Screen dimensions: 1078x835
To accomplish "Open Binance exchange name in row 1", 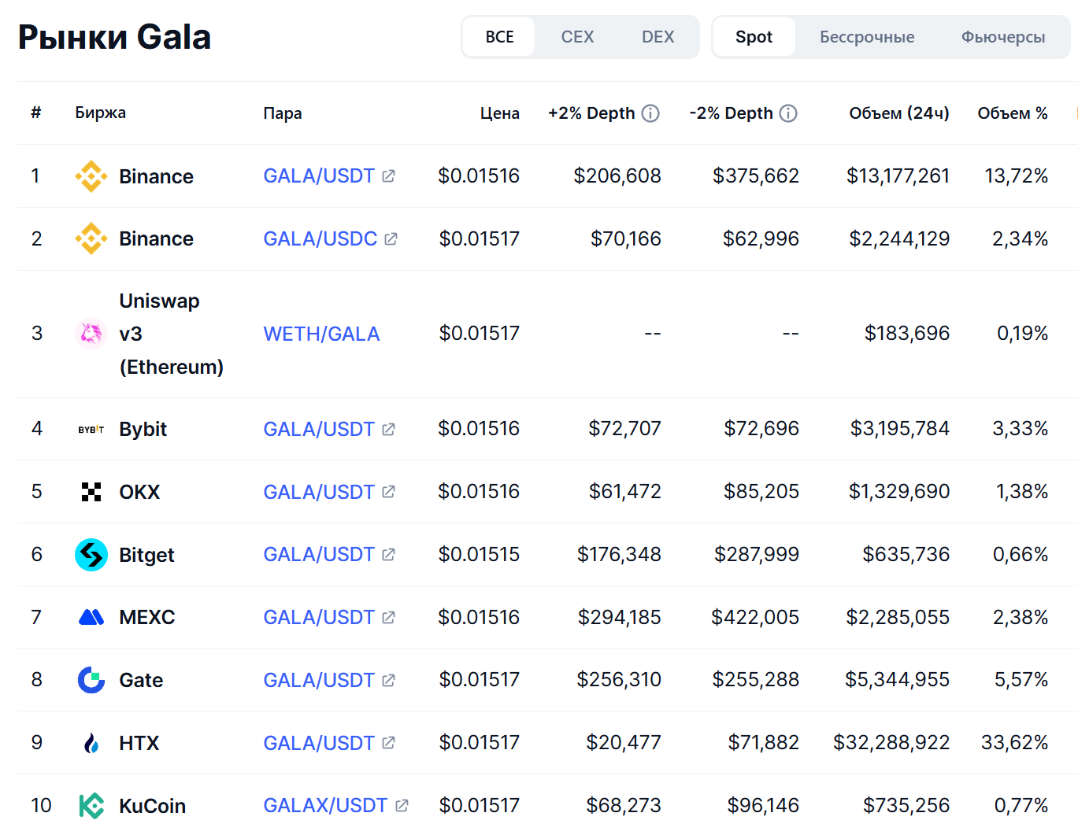I will point(156,176).
